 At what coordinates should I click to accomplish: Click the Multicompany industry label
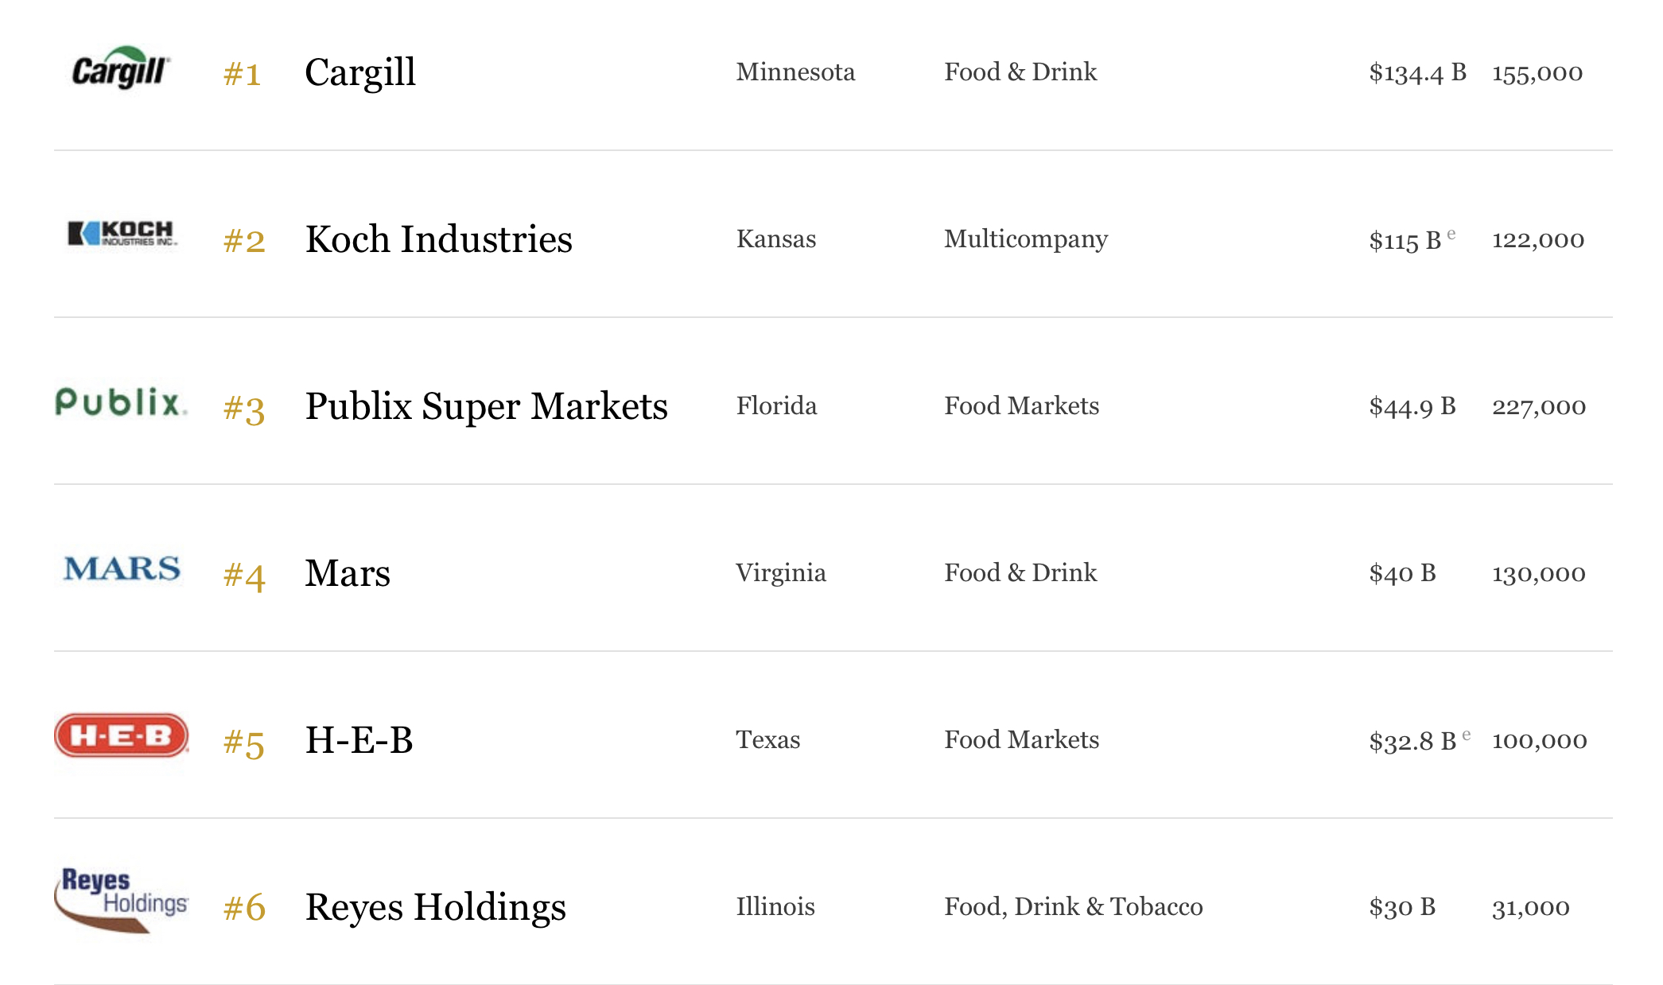pyautogui.click(x=1026, y=239)
